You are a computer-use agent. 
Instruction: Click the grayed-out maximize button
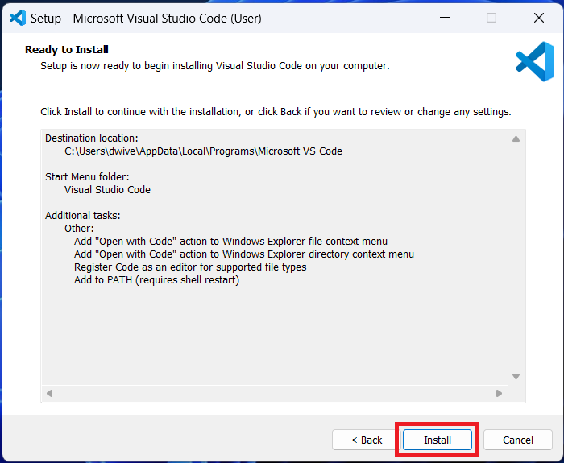pyautogui.click(x=491, y=17)
